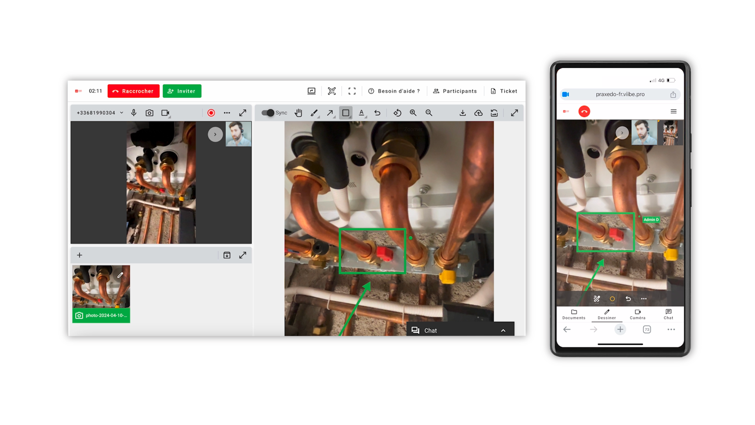Expand the Chat panel
The height and width of the screenshot is (425, 755).
tap(503, 331)
